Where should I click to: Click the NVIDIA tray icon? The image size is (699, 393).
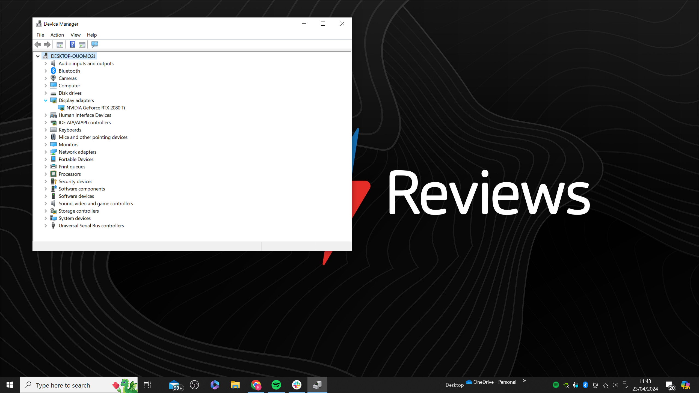pyautogui.click(x=566, y=385)
